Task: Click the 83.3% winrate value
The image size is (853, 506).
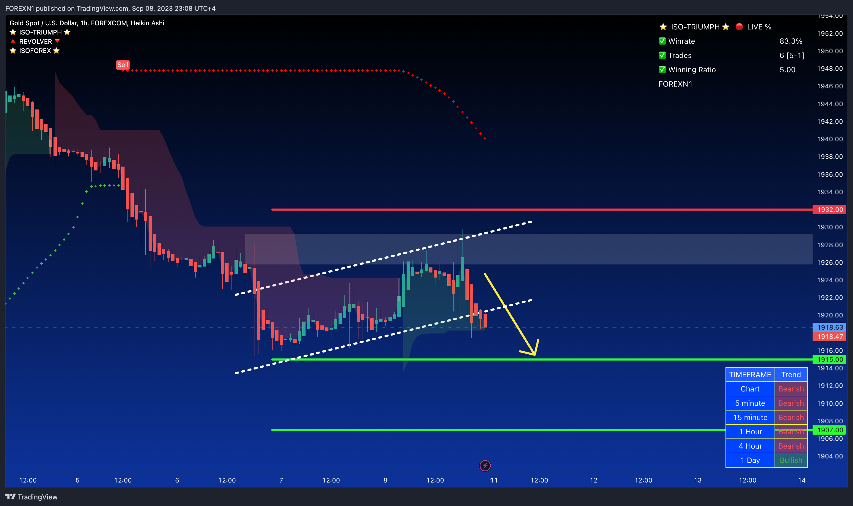Action: click(x=791, y=41)
